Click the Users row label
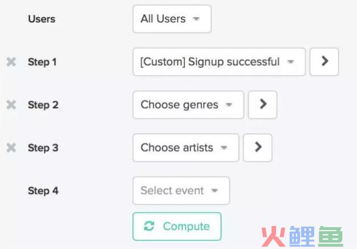The width and height of the screenshot is (357, 250). pos(42,19)
